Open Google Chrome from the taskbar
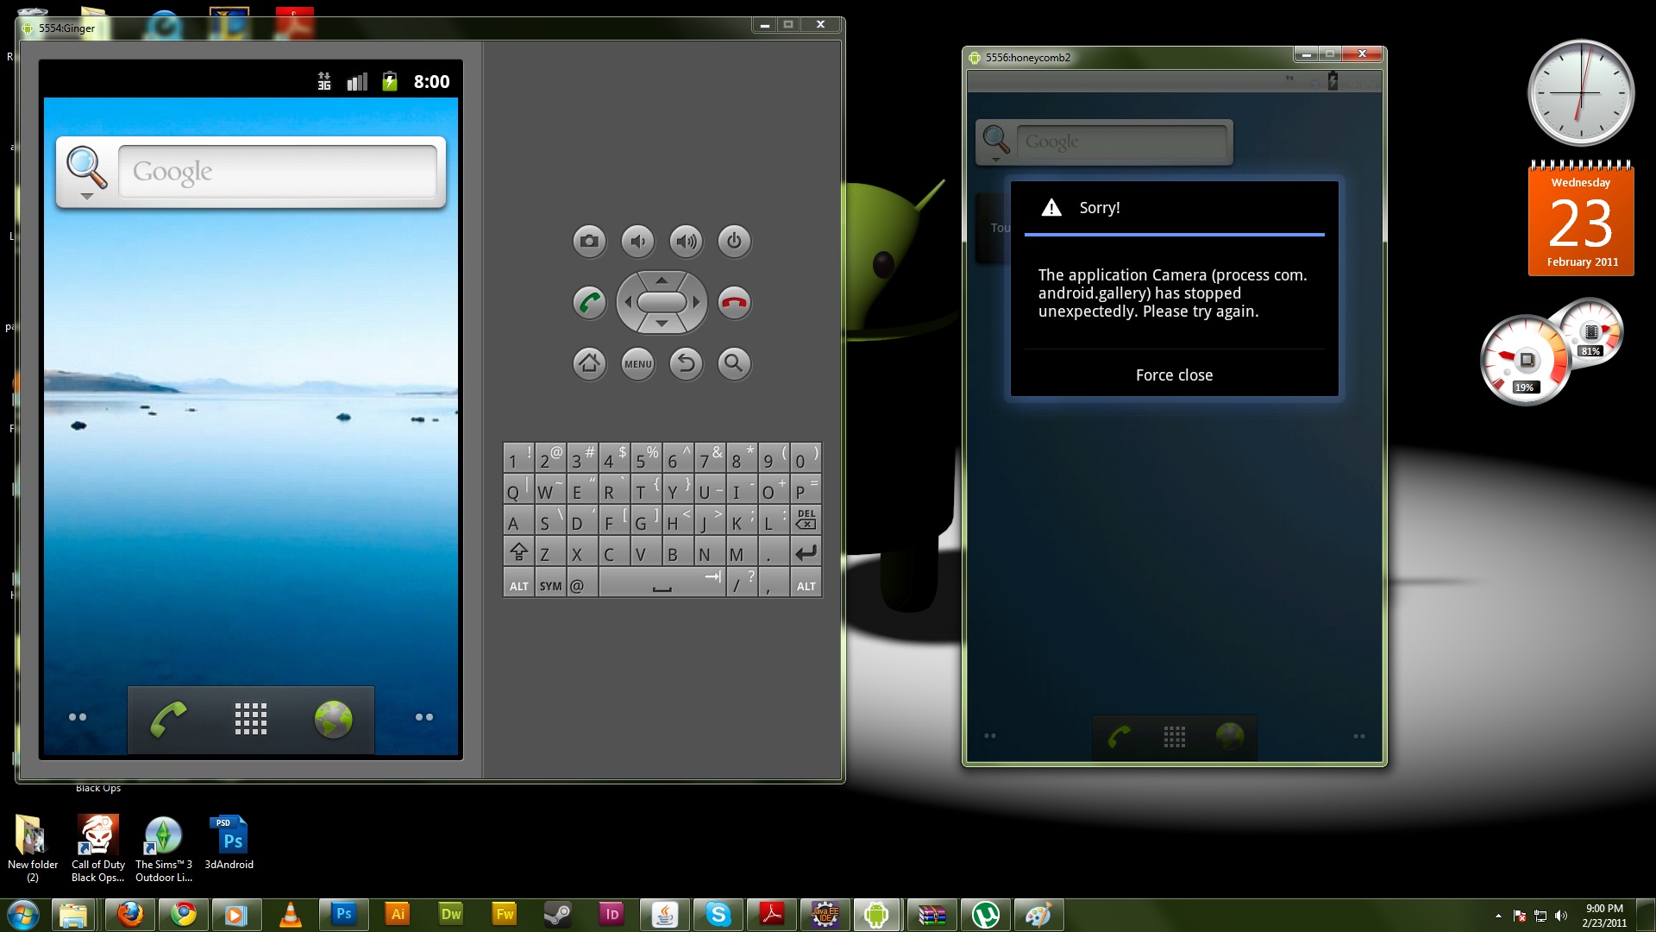This screenshot has height=932, width=1656. point(183,914)
